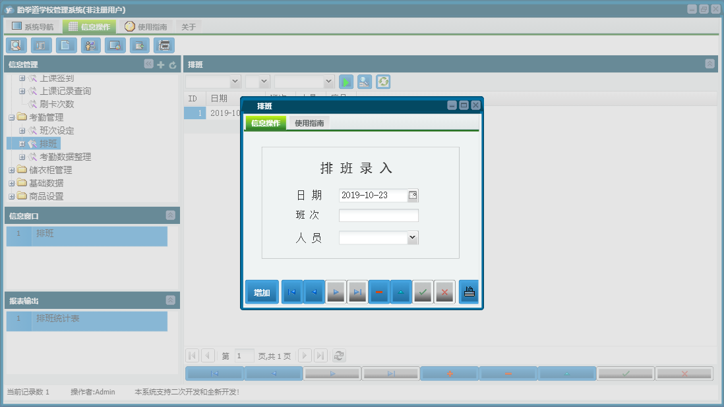Expand the 商品设置 folder
The image size is (724, 407).
click(12, 196)
